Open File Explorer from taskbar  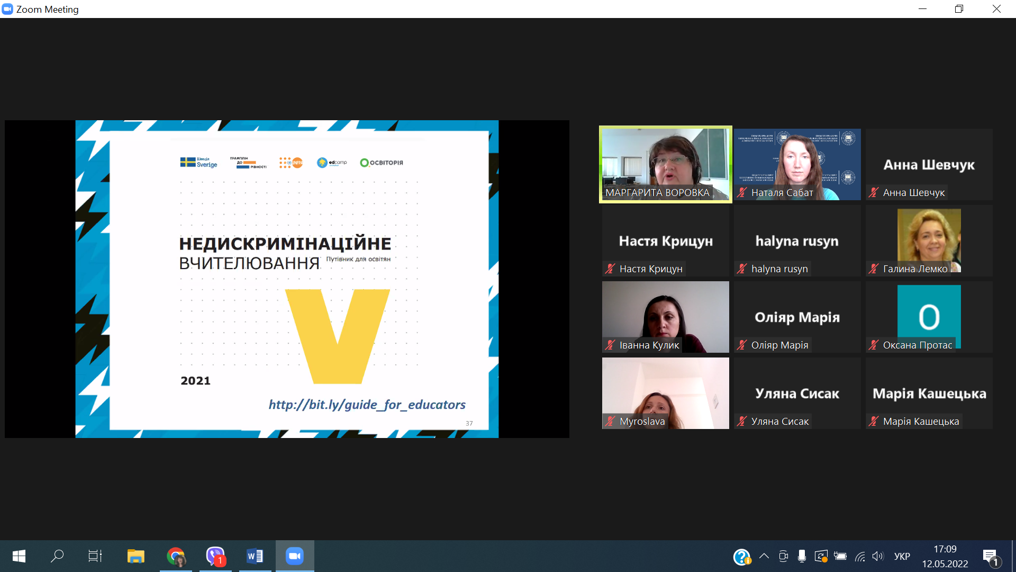(x=135, y=556)
